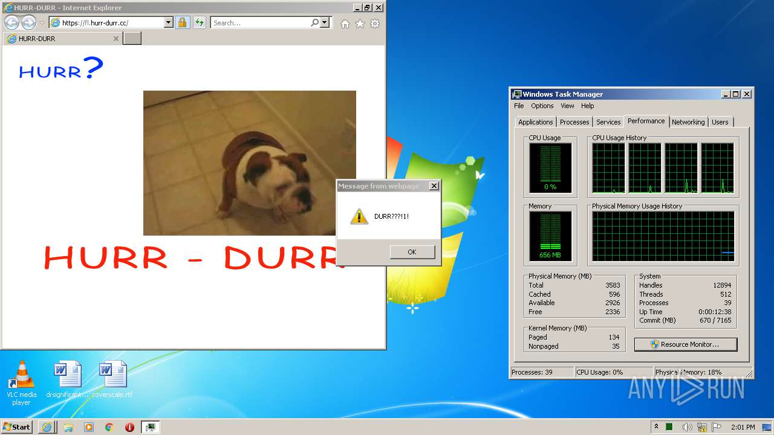Click the Physical Memory: 18% status entry
This screenshot has height=435, width=774.
pyautogui.click(x=700, y=372)
